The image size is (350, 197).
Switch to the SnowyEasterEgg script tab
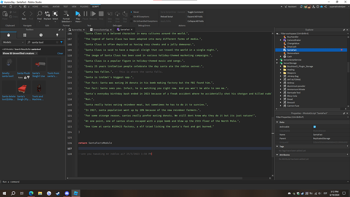(101, 30)
